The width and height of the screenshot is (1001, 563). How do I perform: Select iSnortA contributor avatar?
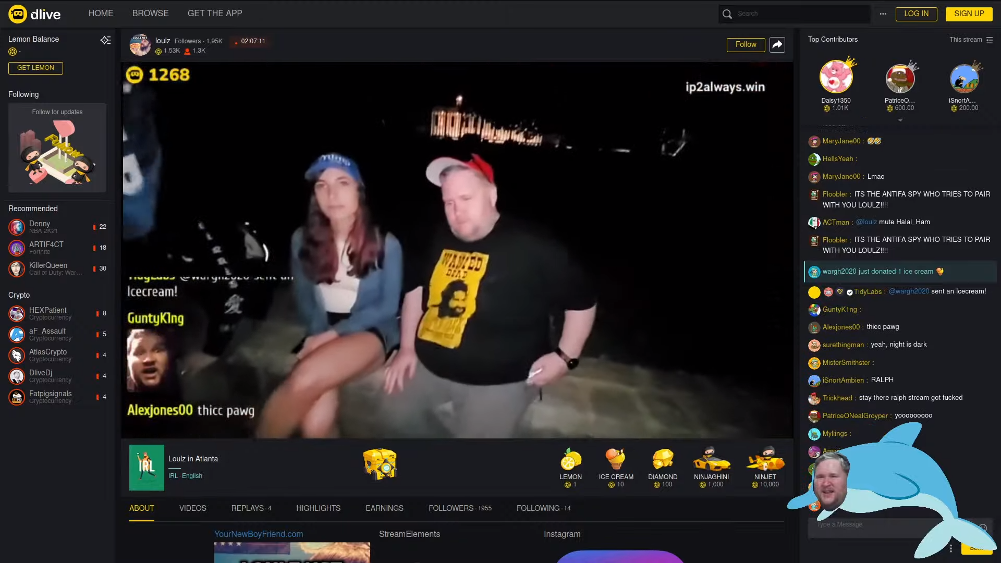click(x=964, y=78)
